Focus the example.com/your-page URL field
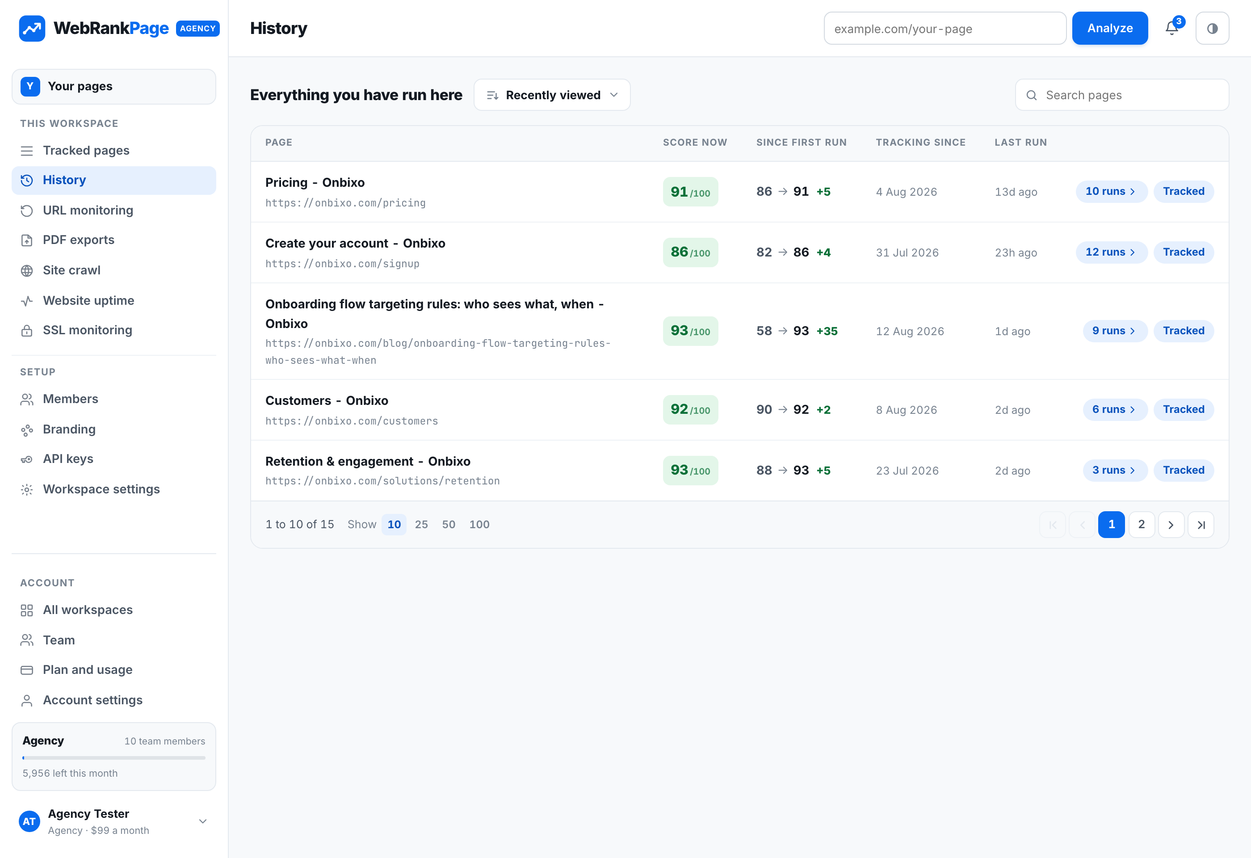The image size is (1251, 858). point(945,28)
